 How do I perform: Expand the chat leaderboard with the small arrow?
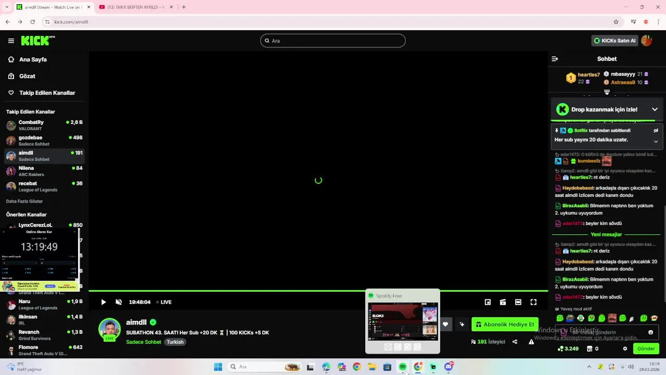(607, 92)
